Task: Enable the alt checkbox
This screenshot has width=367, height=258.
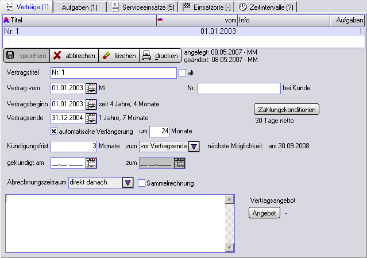Action: click(x=183, y=73)
